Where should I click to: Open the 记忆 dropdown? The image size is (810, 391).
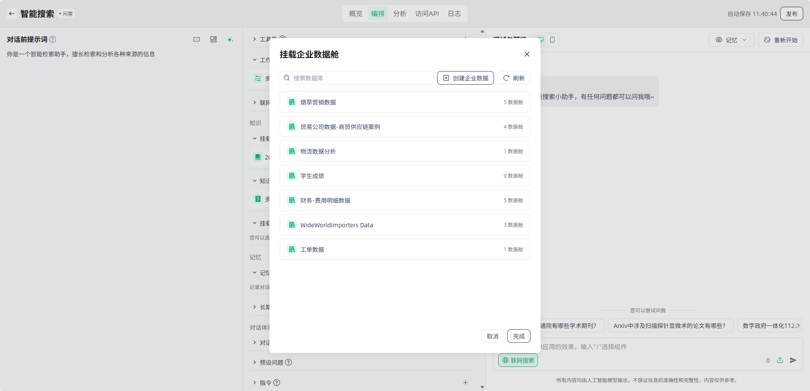pyautogui.click(x=731, y=40)
